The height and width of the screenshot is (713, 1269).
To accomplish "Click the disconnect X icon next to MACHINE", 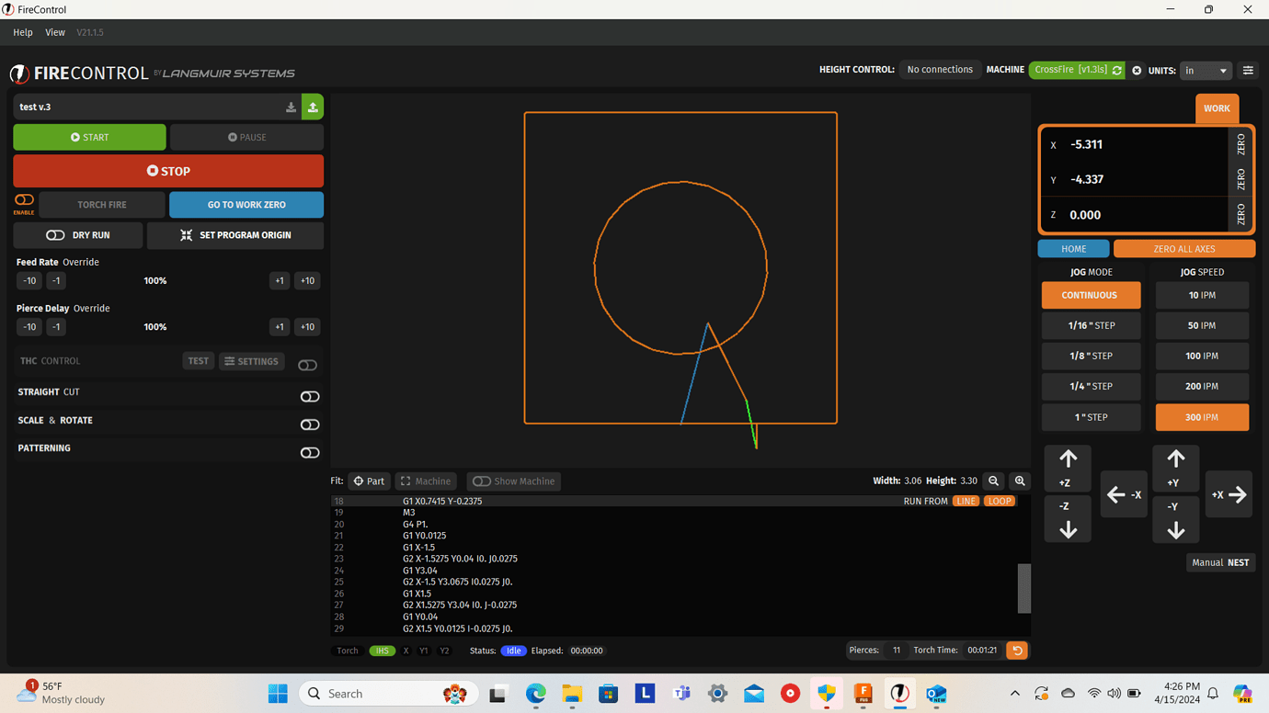I will point(1137,70).
